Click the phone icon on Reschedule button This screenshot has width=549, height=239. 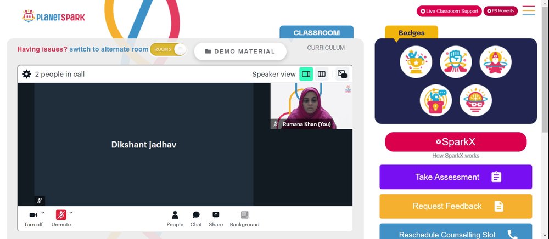(x=512, y=235)
